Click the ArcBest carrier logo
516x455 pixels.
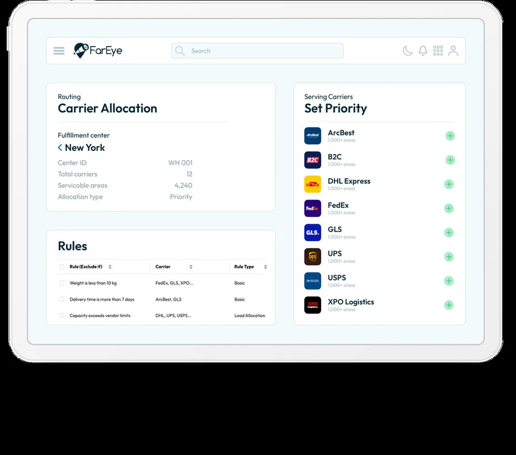pos(312,136)
